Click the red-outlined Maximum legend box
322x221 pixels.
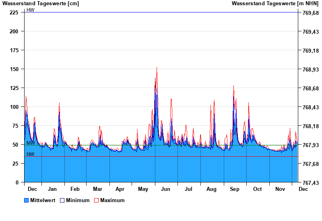pos(97,201)
